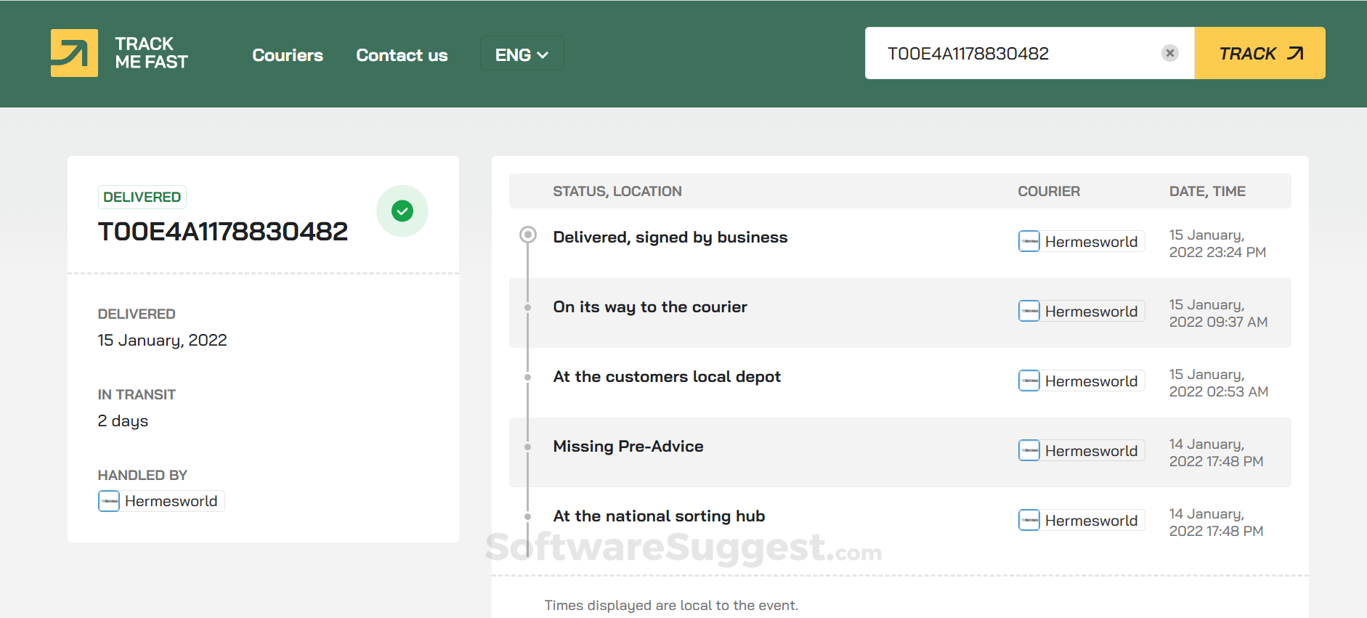Click the green delivered checkmark icon

pos(402,211)
